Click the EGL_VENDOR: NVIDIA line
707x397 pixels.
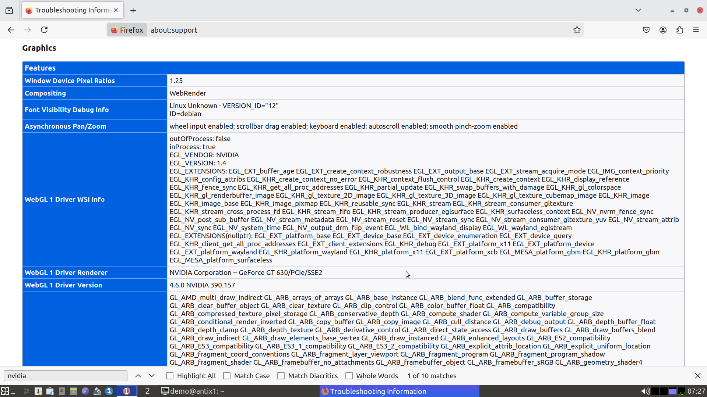204,155
